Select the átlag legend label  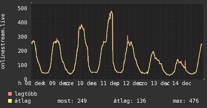(23, 101)
